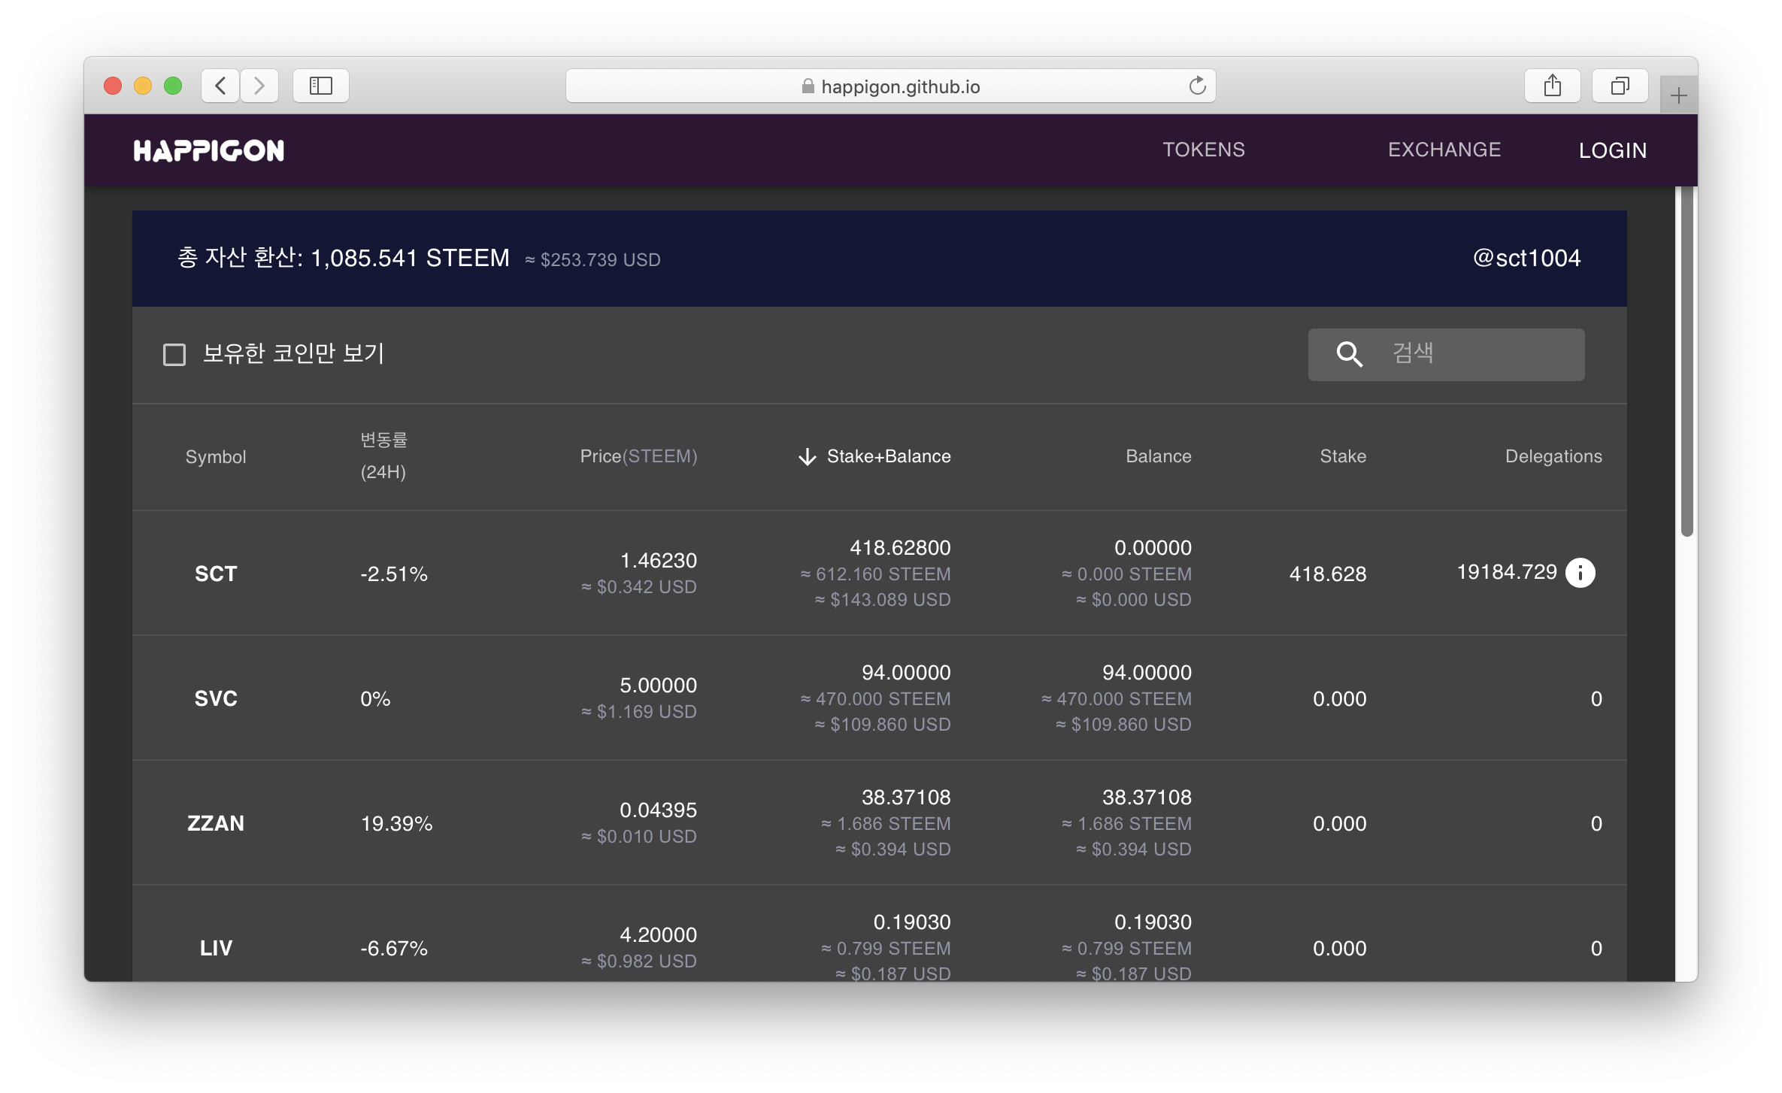Click the ≈ $1.169 USD SVC price

(639, 711)
